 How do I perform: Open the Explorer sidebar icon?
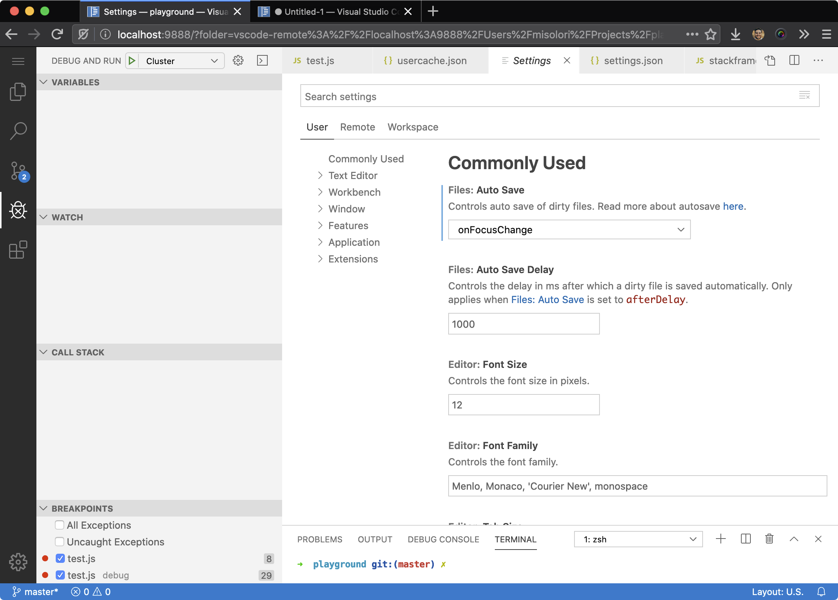(x=18, y=91)
